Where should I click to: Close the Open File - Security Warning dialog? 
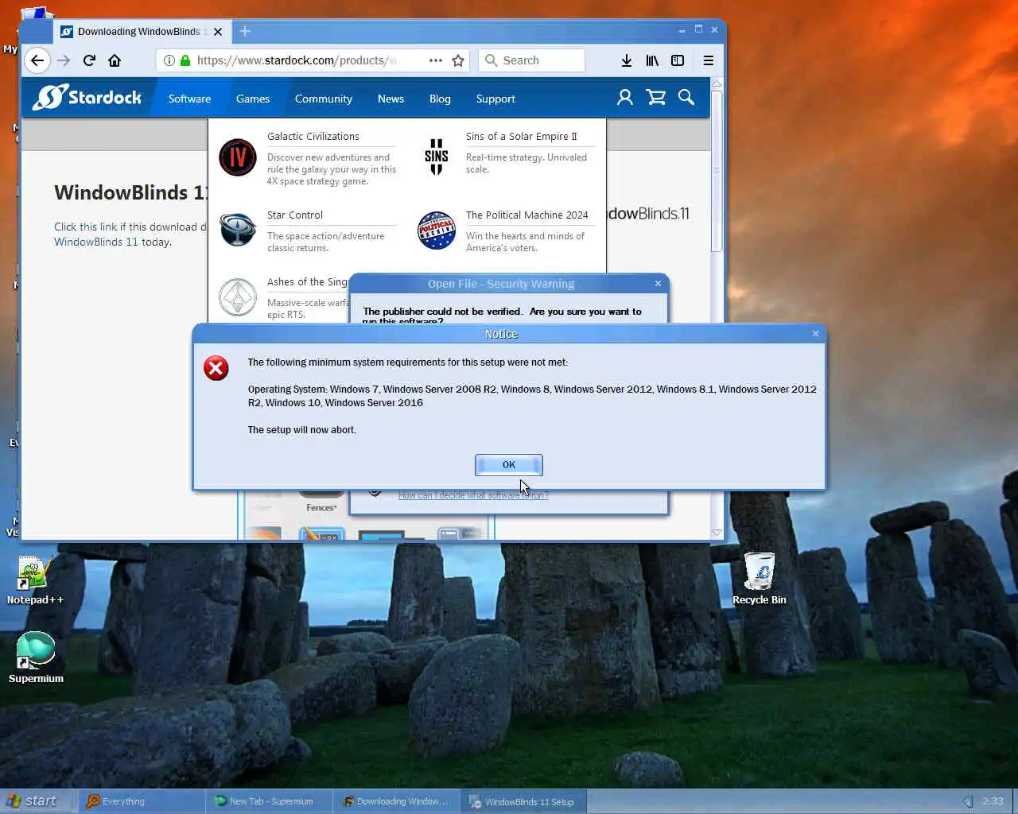[658, 284]
